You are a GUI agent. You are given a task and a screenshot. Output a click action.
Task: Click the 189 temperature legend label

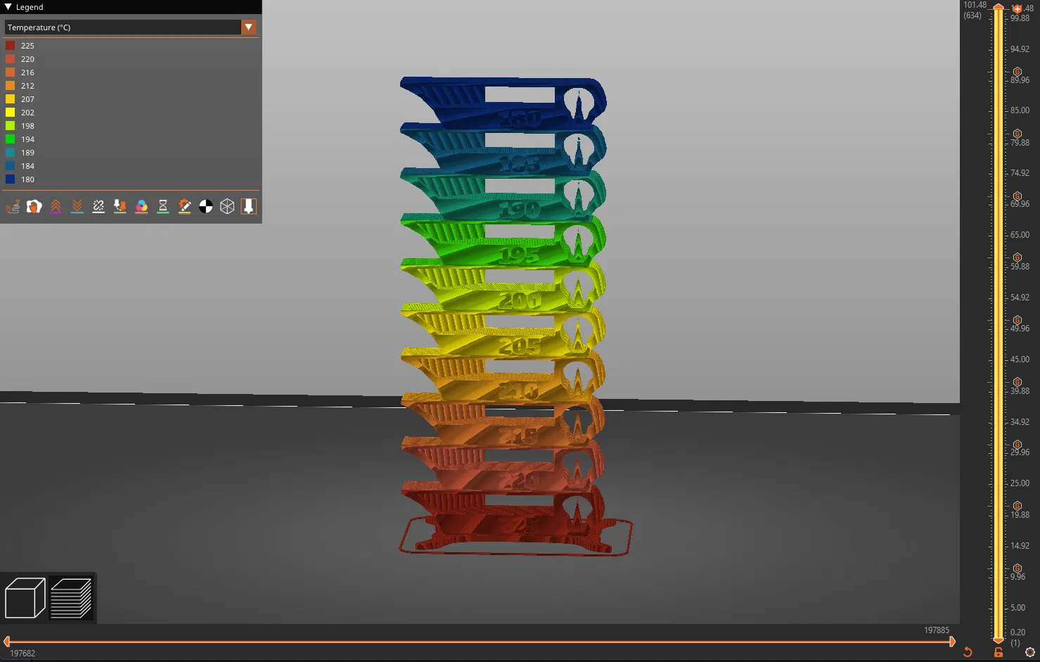click(x=27, y=153)
